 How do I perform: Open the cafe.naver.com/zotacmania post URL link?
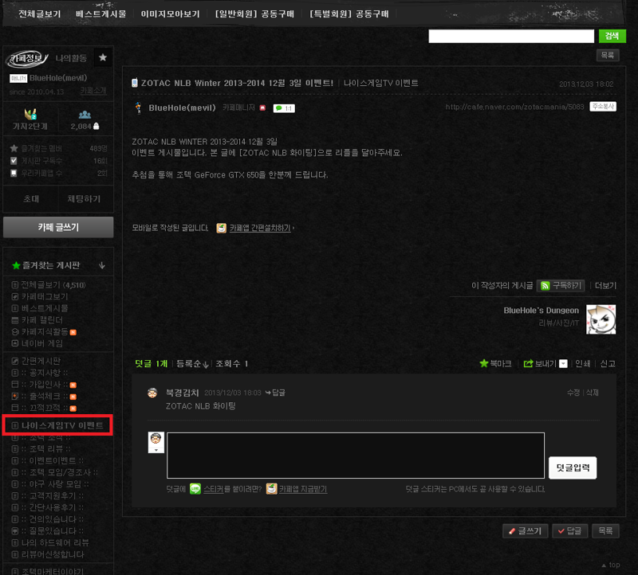(514, 107)
